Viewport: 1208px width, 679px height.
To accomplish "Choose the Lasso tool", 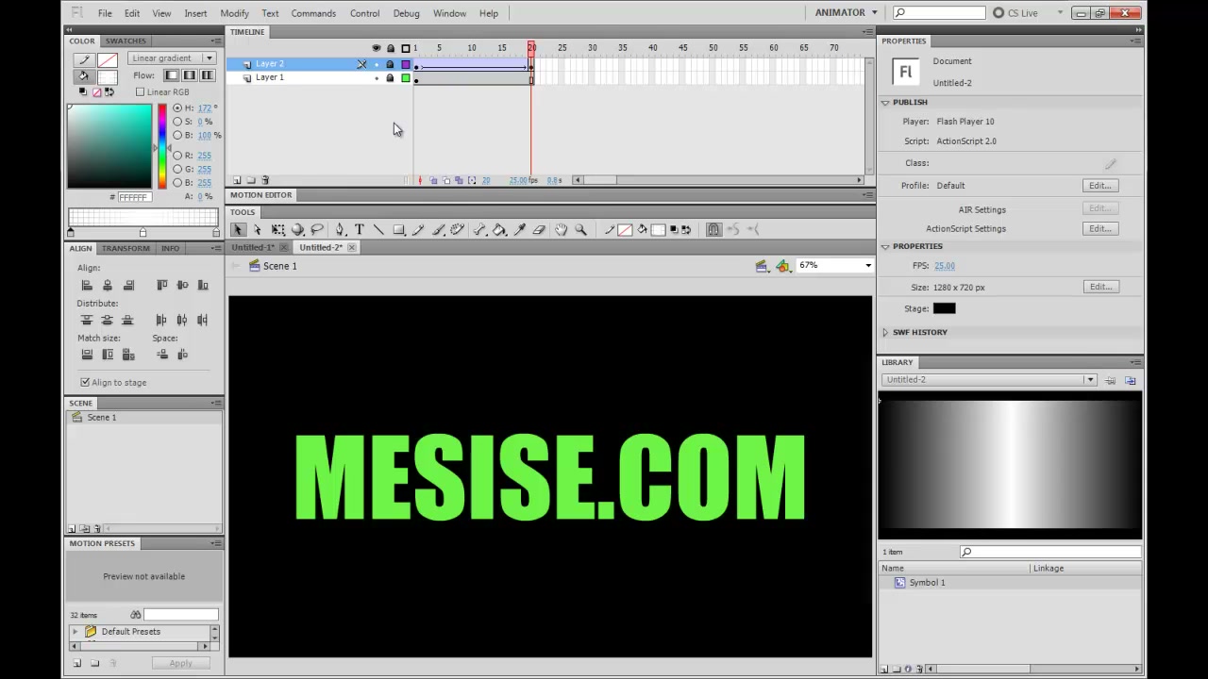I will (317, 229).
